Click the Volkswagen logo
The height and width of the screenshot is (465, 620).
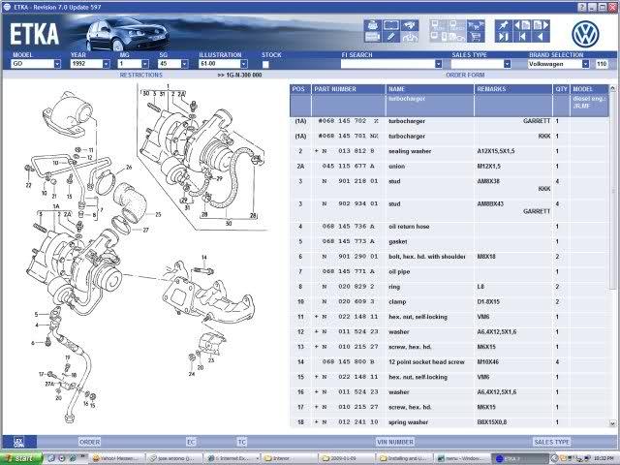click(x=585, y=34)
